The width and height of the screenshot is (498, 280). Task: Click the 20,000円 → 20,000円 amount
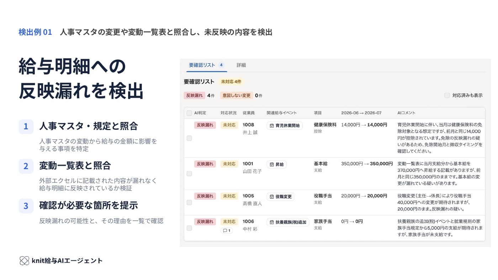pyautogui.click(x=364, y=196)
